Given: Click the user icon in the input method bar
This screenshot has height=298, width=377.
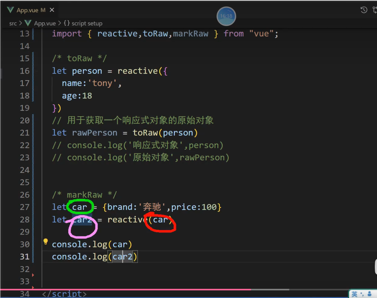Looking at the screenshot, I should tap(369, 294).
